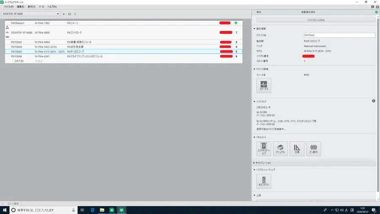Select the DESKTOP-SF1A88E controller row
This screenshot has width=380, height=214.
124,33
